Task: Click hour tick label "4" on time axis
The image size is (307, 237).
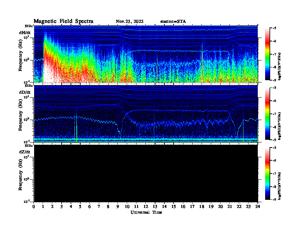Action: pyautogui.click(x=71, y=206)
